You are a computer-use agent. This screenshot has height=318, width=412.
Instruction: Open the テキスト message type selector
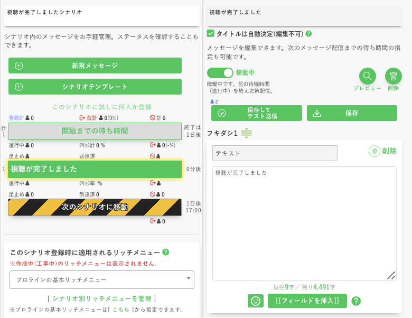pos(275,153)
